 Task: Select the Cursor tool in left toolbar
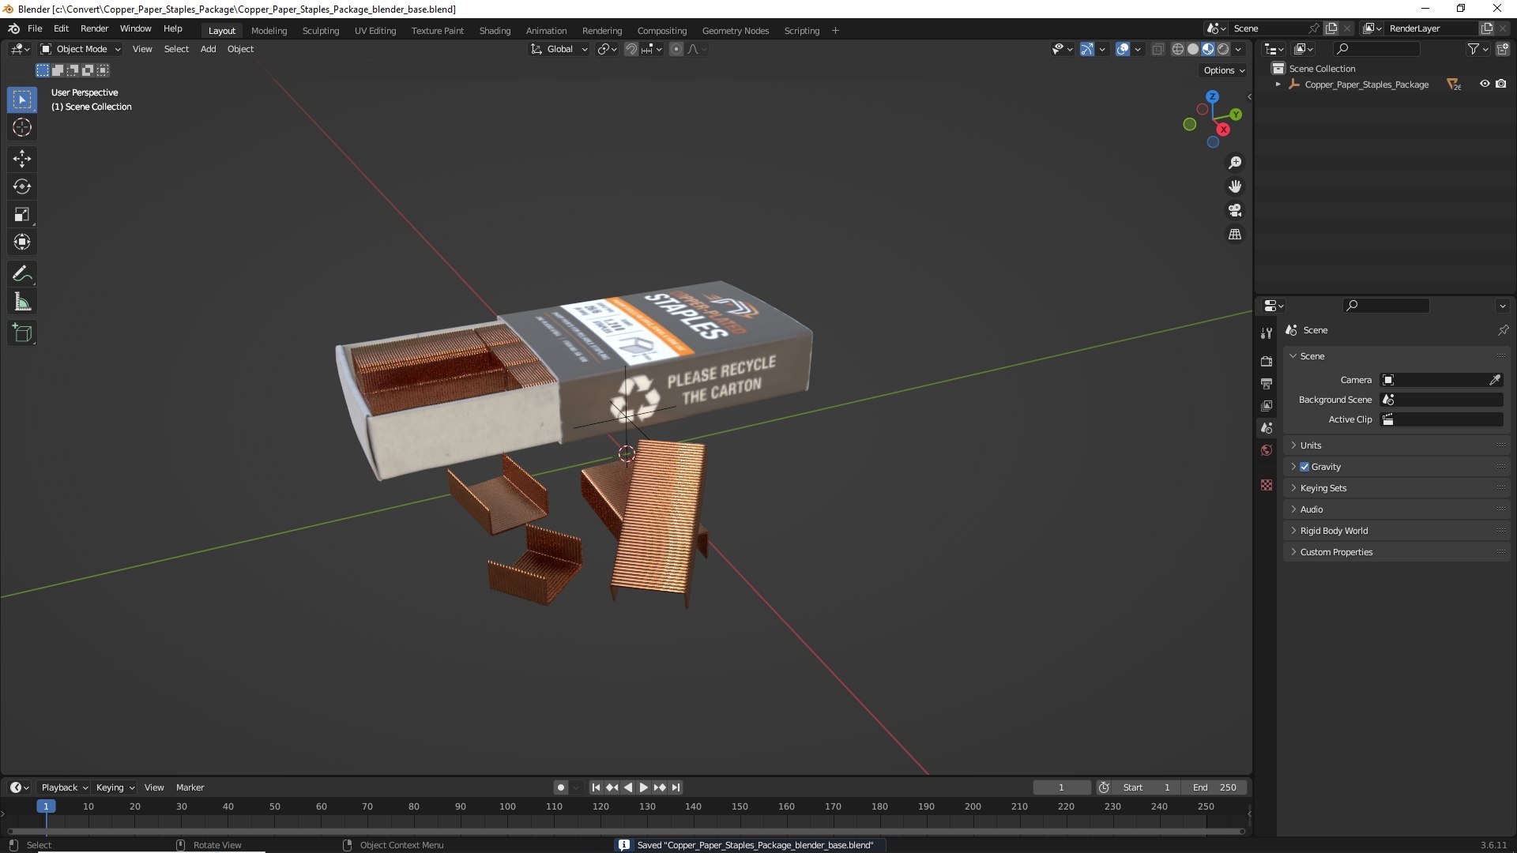tap(21, 127)
